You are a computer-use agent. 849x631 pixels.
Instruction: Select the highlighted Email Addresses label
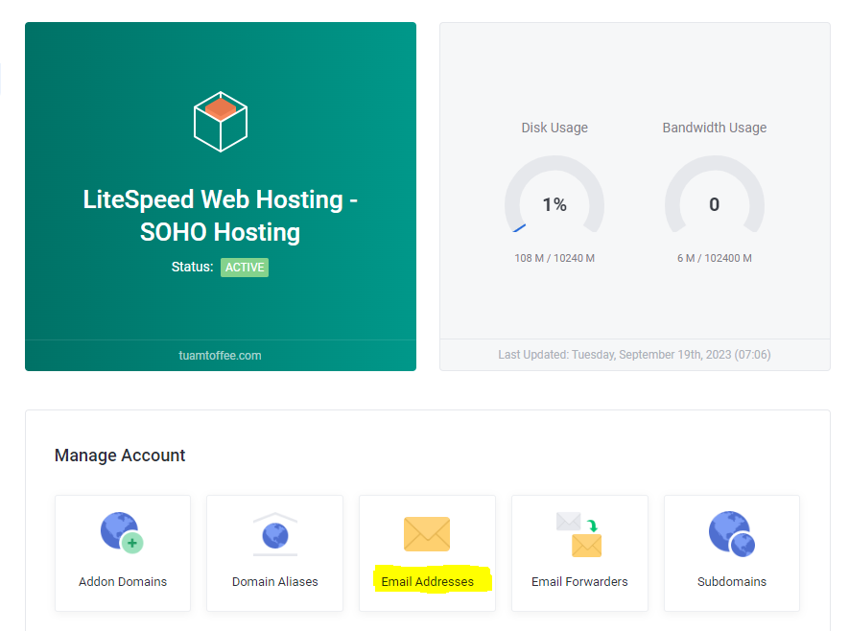(427, 581)
